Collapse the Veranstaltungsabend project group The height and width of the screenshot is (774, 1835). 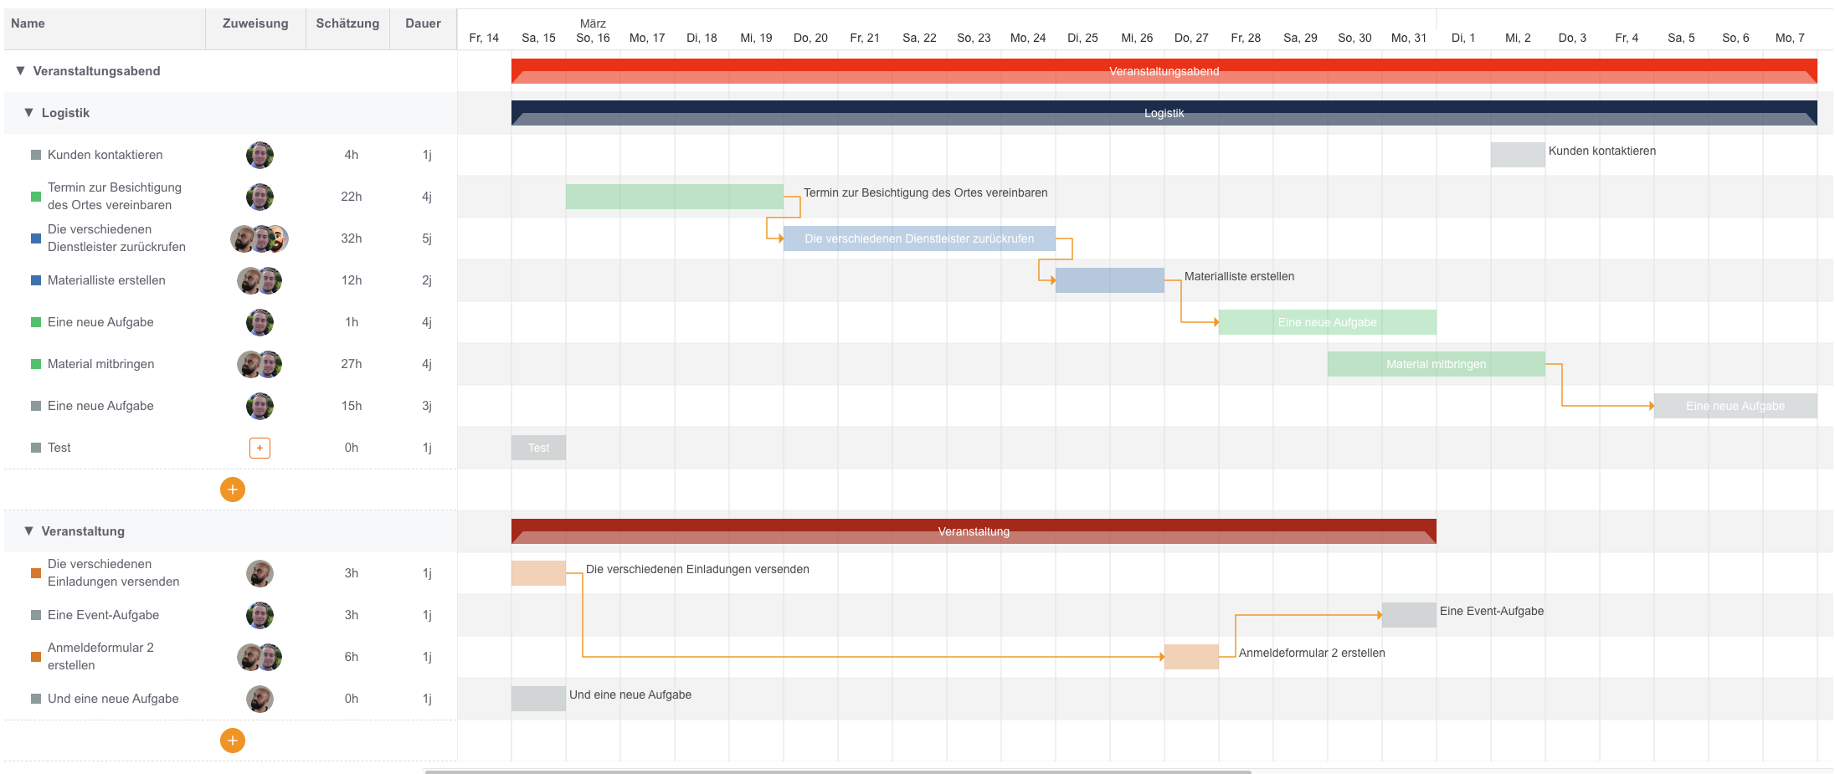(x=20, y=71)
